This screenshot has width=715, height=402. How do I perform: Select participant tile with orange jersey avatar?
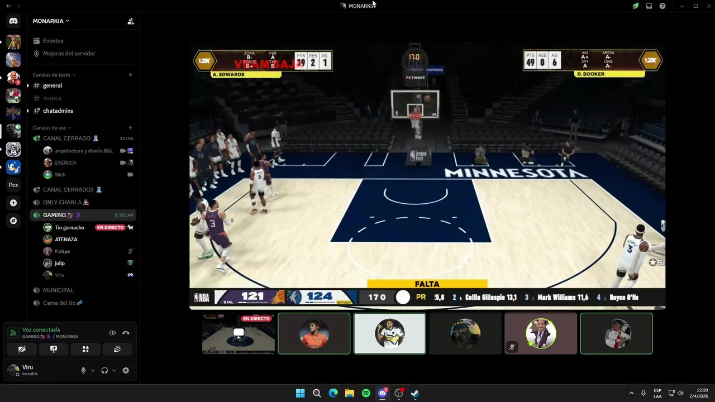tap(314, 333)
